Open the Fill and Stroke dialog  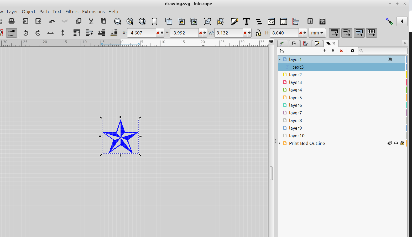234,21
